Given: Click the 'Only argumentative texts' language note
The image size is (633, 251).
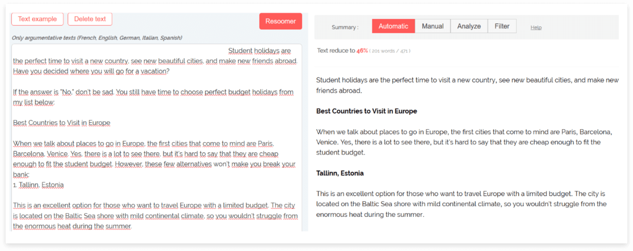Looking at the screenshot, I should click(x=97, y=38).
